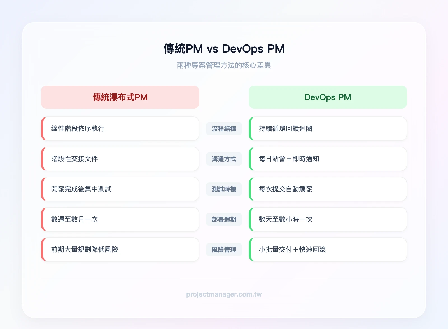Select the 測試時機 center label
The height and width of the screenshot is (329, 448).
224,189
